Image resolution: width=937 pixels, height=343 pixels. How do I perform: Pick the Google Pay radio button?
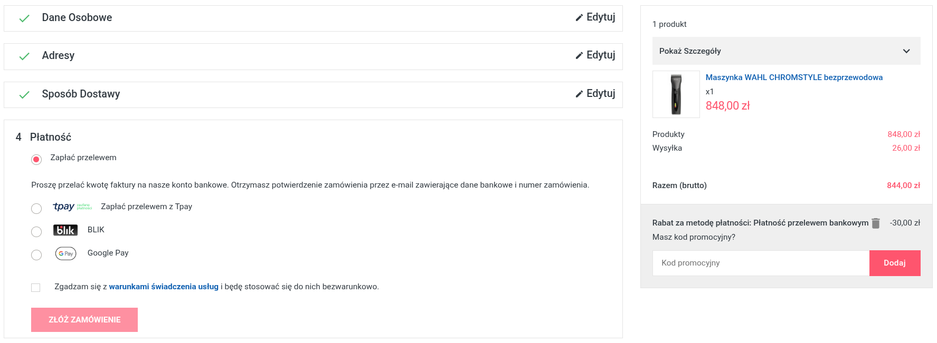pos(36,255)
